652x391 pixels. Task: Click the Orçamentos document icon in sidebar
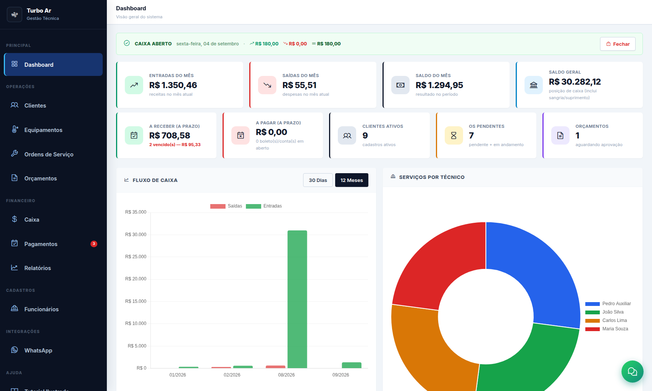[x=15, y=178]
